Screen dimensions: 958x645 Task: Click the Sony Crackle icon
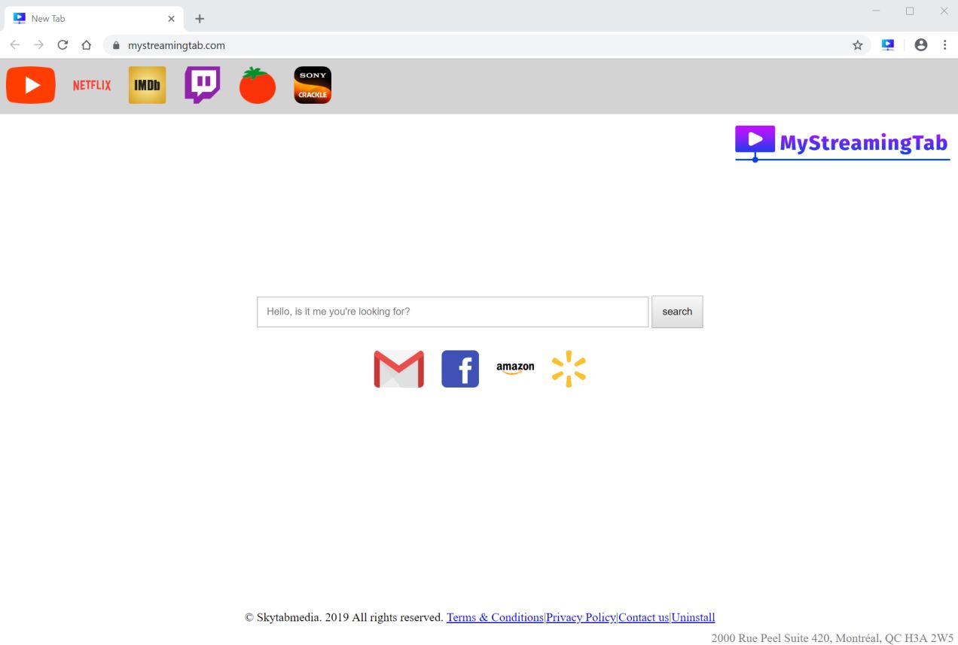click(x=313, y=85)
